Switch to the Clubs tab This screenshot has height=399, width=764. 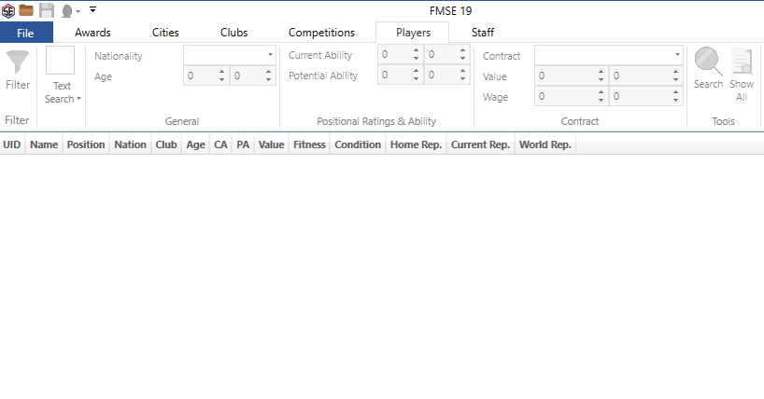pos(233,33)
